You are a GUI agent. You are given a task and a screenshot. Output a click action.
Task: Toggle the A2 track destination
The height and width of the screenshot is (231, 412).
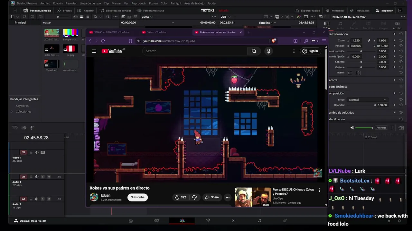point(23,199)
